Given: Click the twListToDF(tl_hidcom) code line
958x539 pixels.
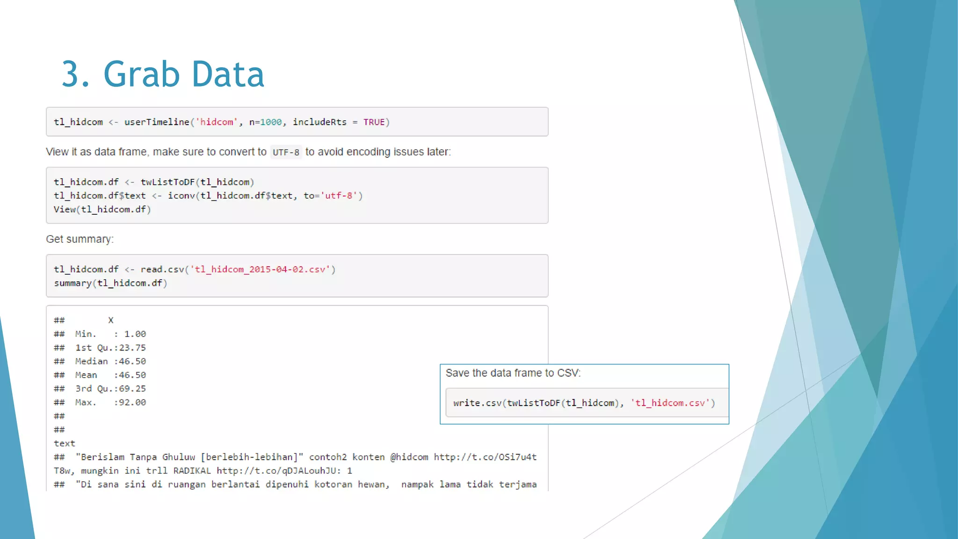Looking at the screenshot, I should 154,182.
